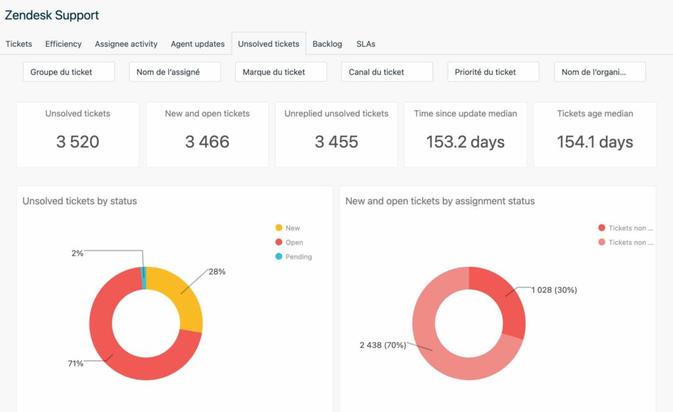The height and width of the screenshot is (412, 673).
Task: Open the Nom de l'assigné filter
Action: tap(175, 72)
